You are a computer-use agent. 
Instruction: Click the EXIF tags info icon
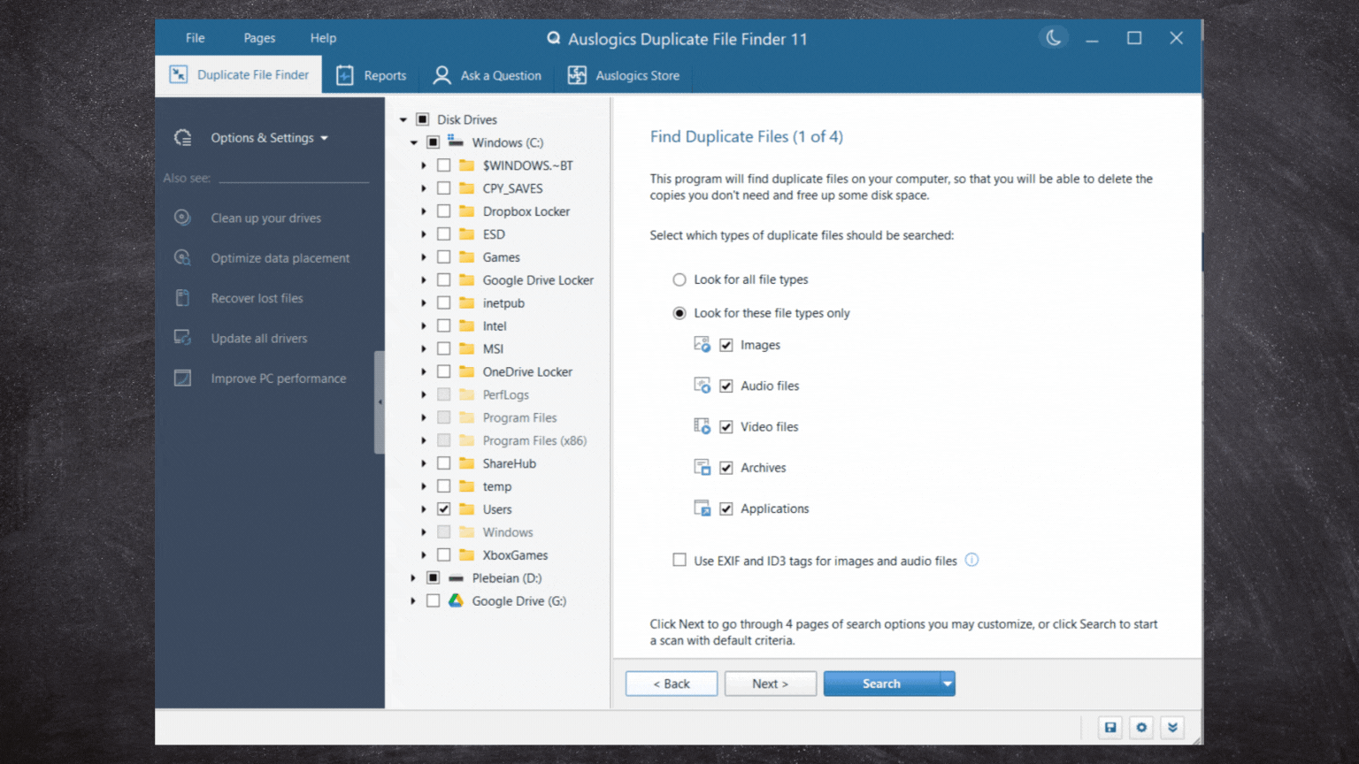pyautogui.click(x=971, y=560)
